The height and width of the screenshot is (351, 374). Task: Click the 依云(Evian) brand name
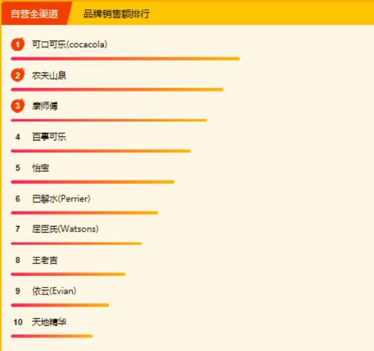[x=54, y=291]
